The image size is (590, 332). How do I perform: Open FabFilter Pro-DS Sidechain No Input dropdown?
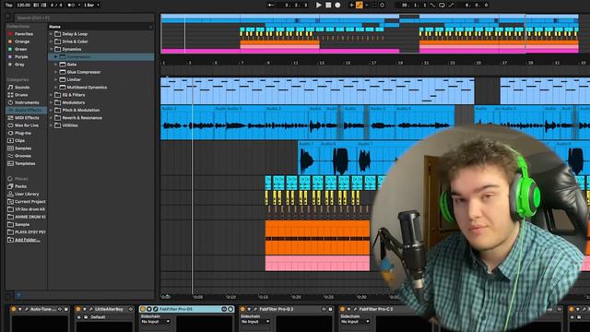[x=156, y=322]
